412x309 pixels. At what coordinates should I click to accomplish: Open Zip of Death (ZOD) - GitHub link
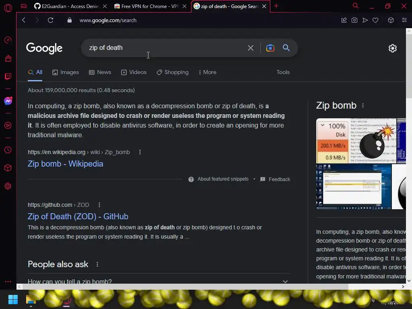pyautogui.click(x=78, y=216)
